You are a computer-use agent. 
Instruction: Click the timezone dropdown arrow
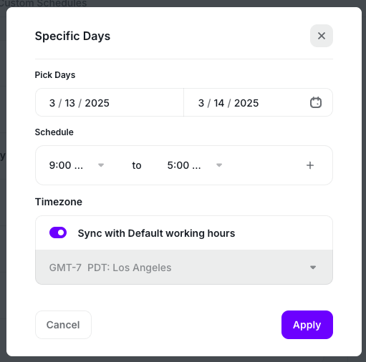point(313,268)
